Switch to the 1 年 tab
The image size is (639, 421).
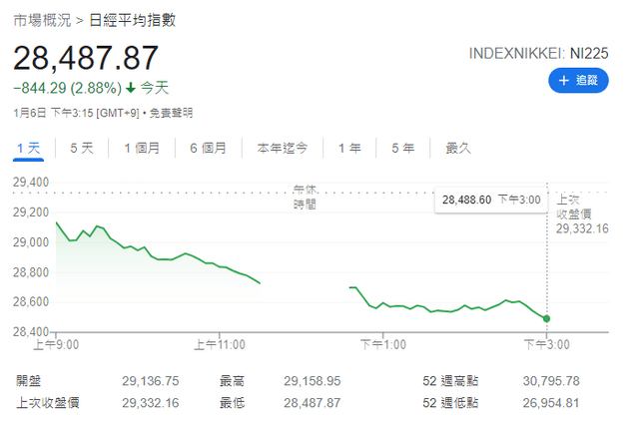coord(349,148)
